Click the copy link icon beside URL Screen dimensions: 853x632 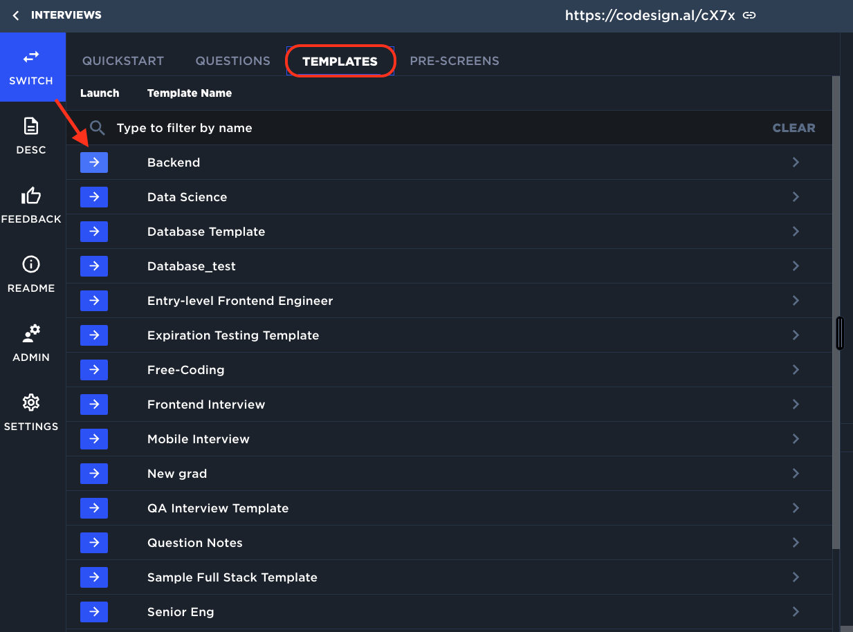click(x=749, y=15)
